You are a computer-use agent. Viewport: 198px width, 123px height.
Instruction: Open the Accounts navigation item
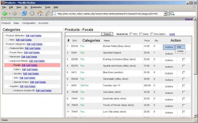pyautogui.click(x=43, y=23)
